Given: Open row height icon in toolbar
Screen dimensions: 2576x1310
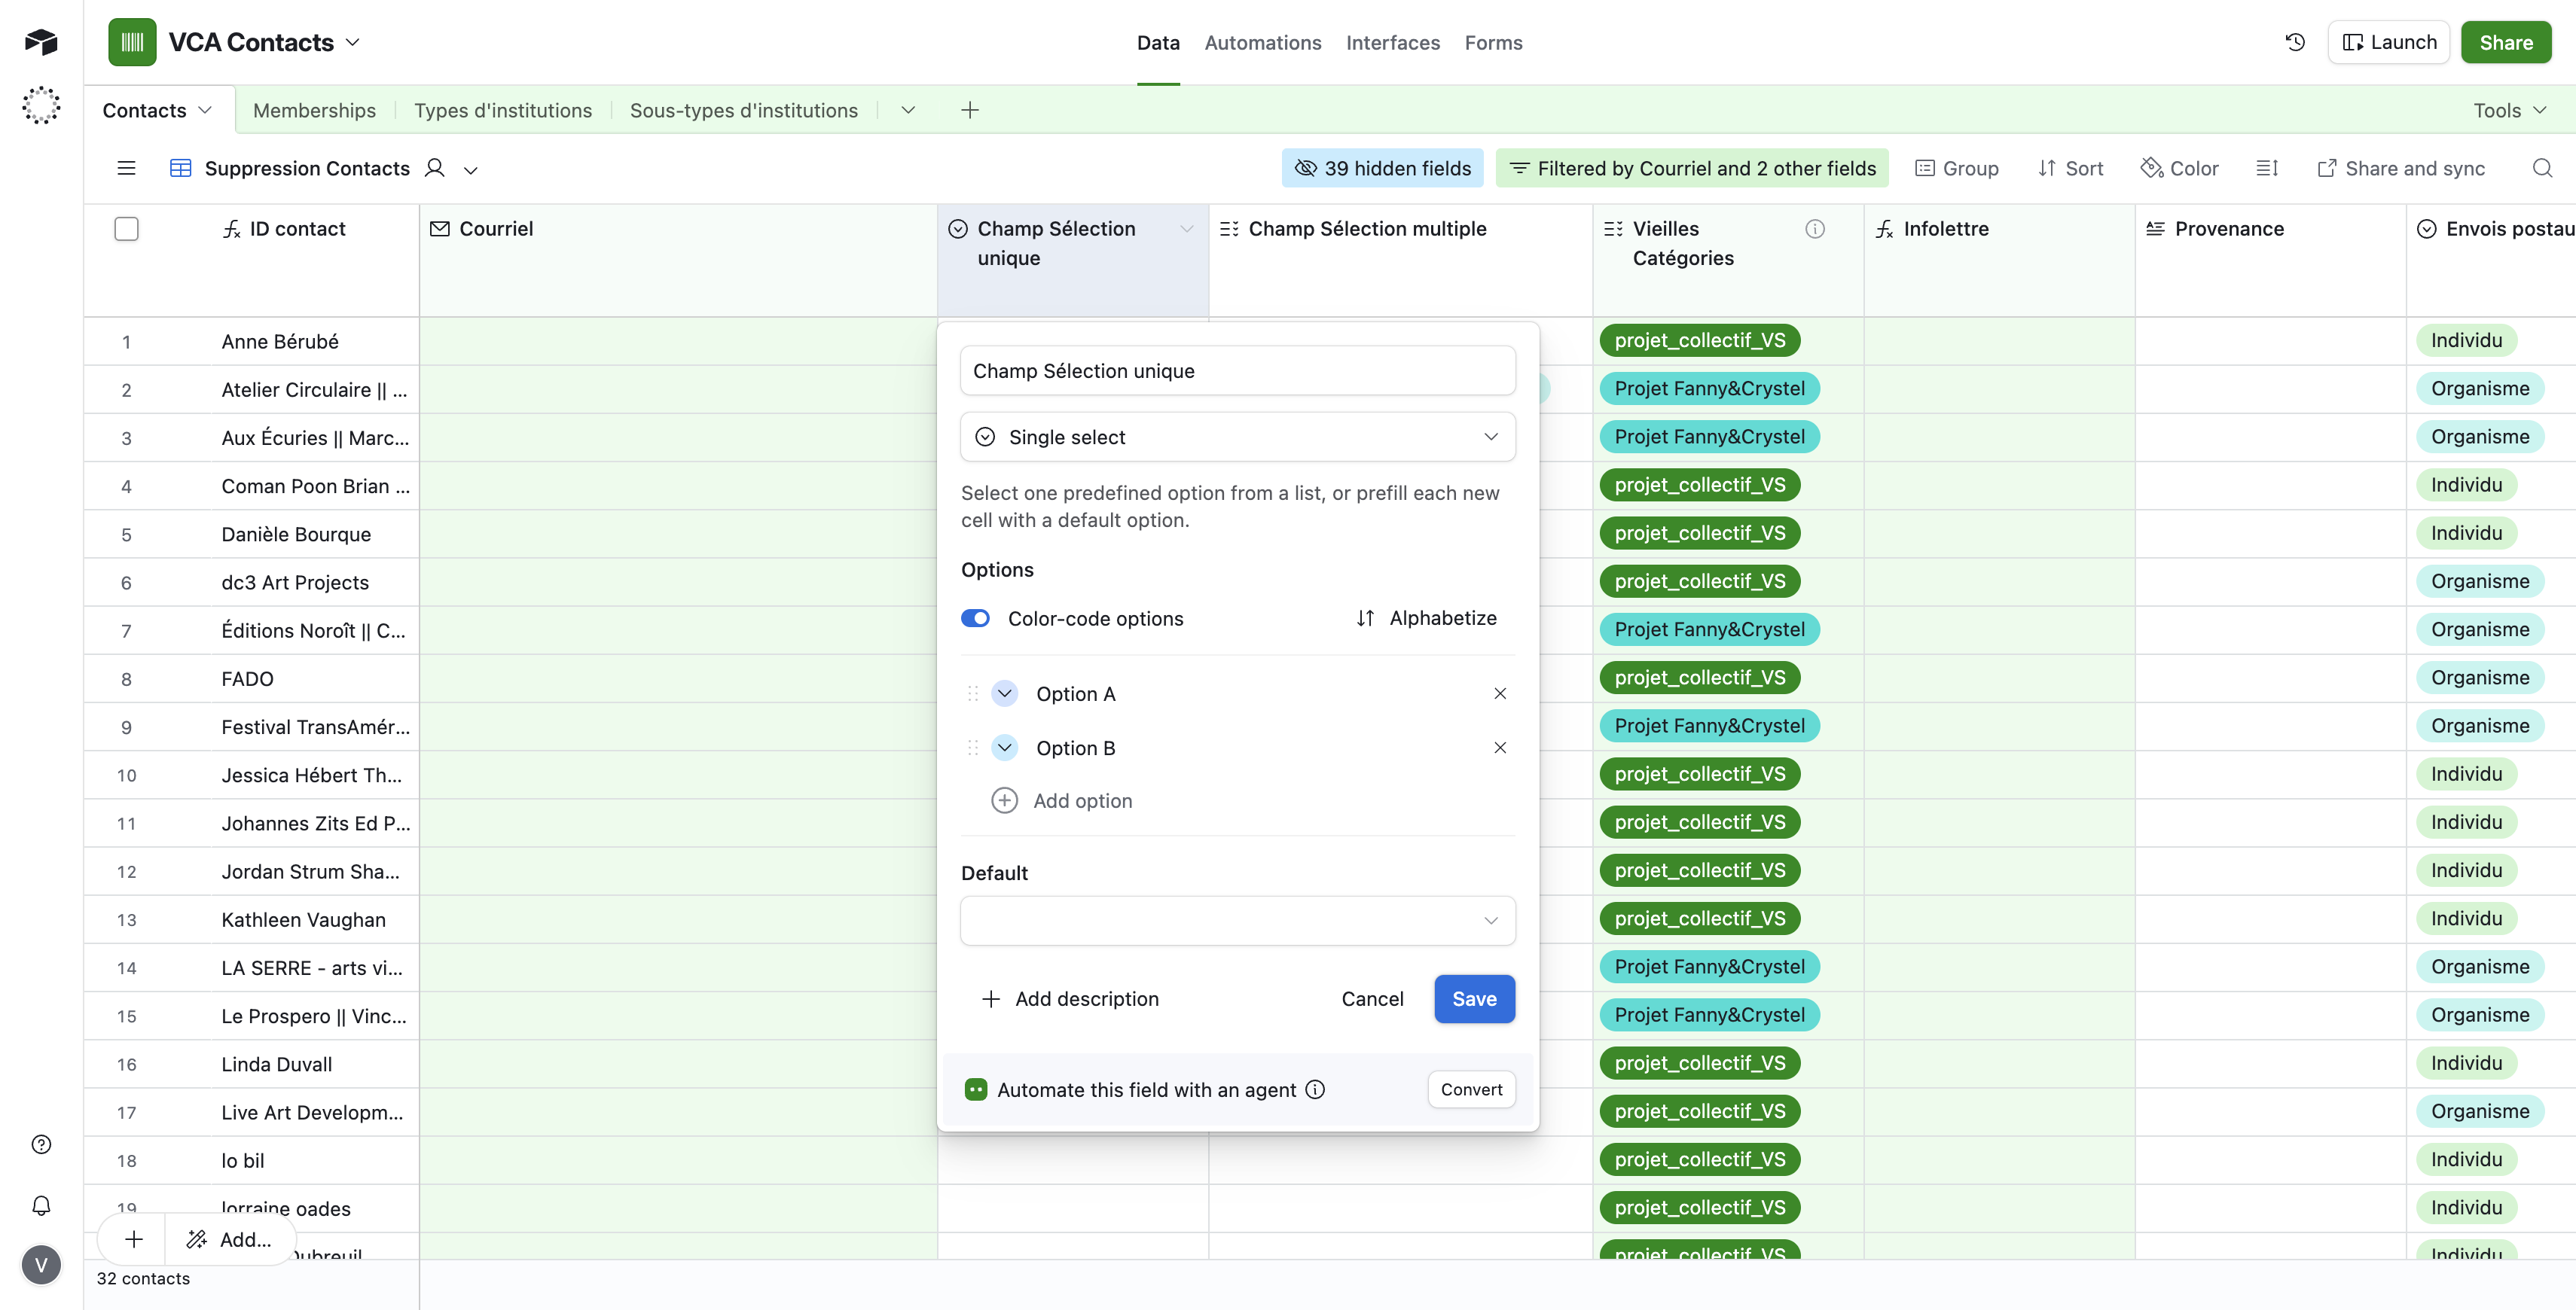Looking at the screenshot, I should (x=2266, y=168).
